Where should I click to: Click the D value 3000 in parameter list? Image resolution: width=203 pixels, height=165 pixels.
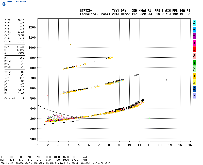tap(21, 53)
